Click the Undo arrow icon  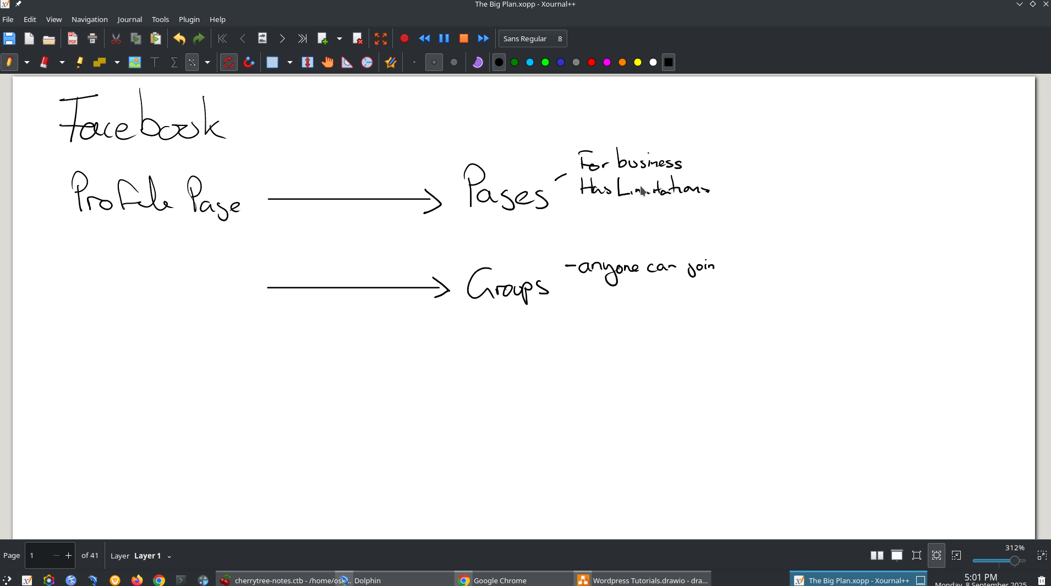[x=179, y=39]
